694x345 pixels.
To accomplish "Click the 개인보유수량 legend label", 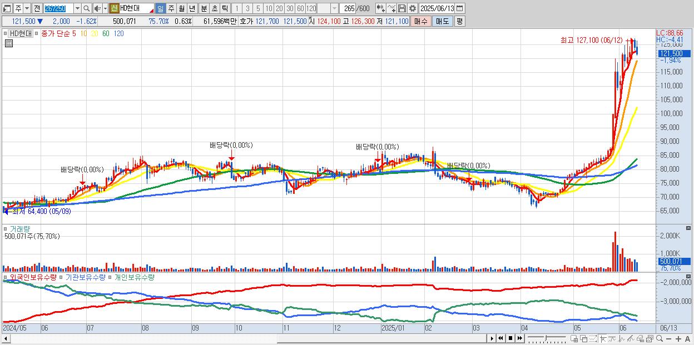I will pyautogui.click(x=134, y=277).
